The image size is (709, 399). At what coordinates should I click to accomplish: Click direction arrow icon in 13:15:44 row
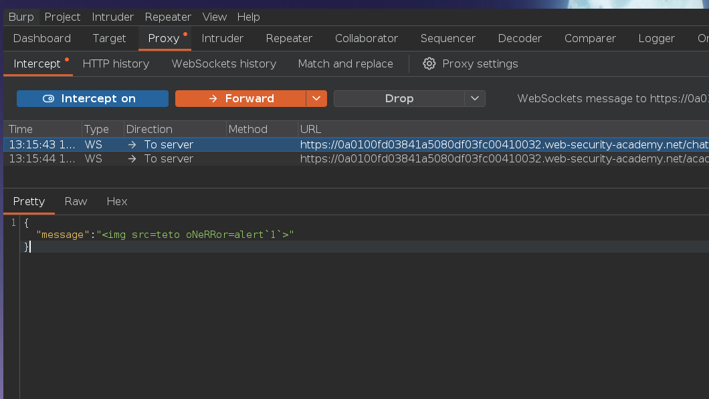132,158
